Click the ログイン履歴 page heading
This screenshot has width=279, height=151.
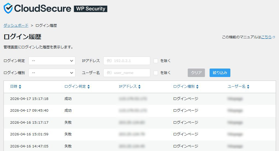click(22, 37)
